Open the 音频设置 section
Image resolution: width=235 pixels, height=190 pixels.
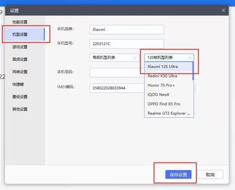click(x=20, y=59)
